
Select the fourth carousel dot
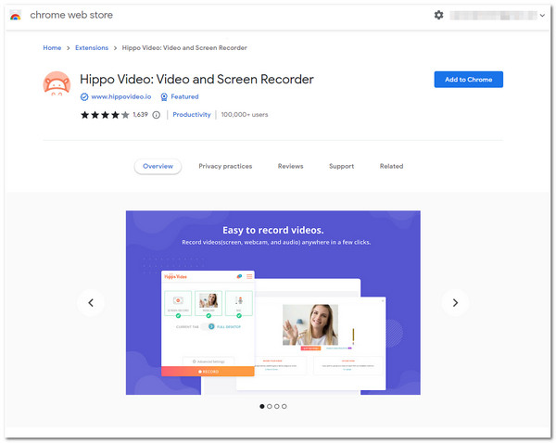[284, 406]
